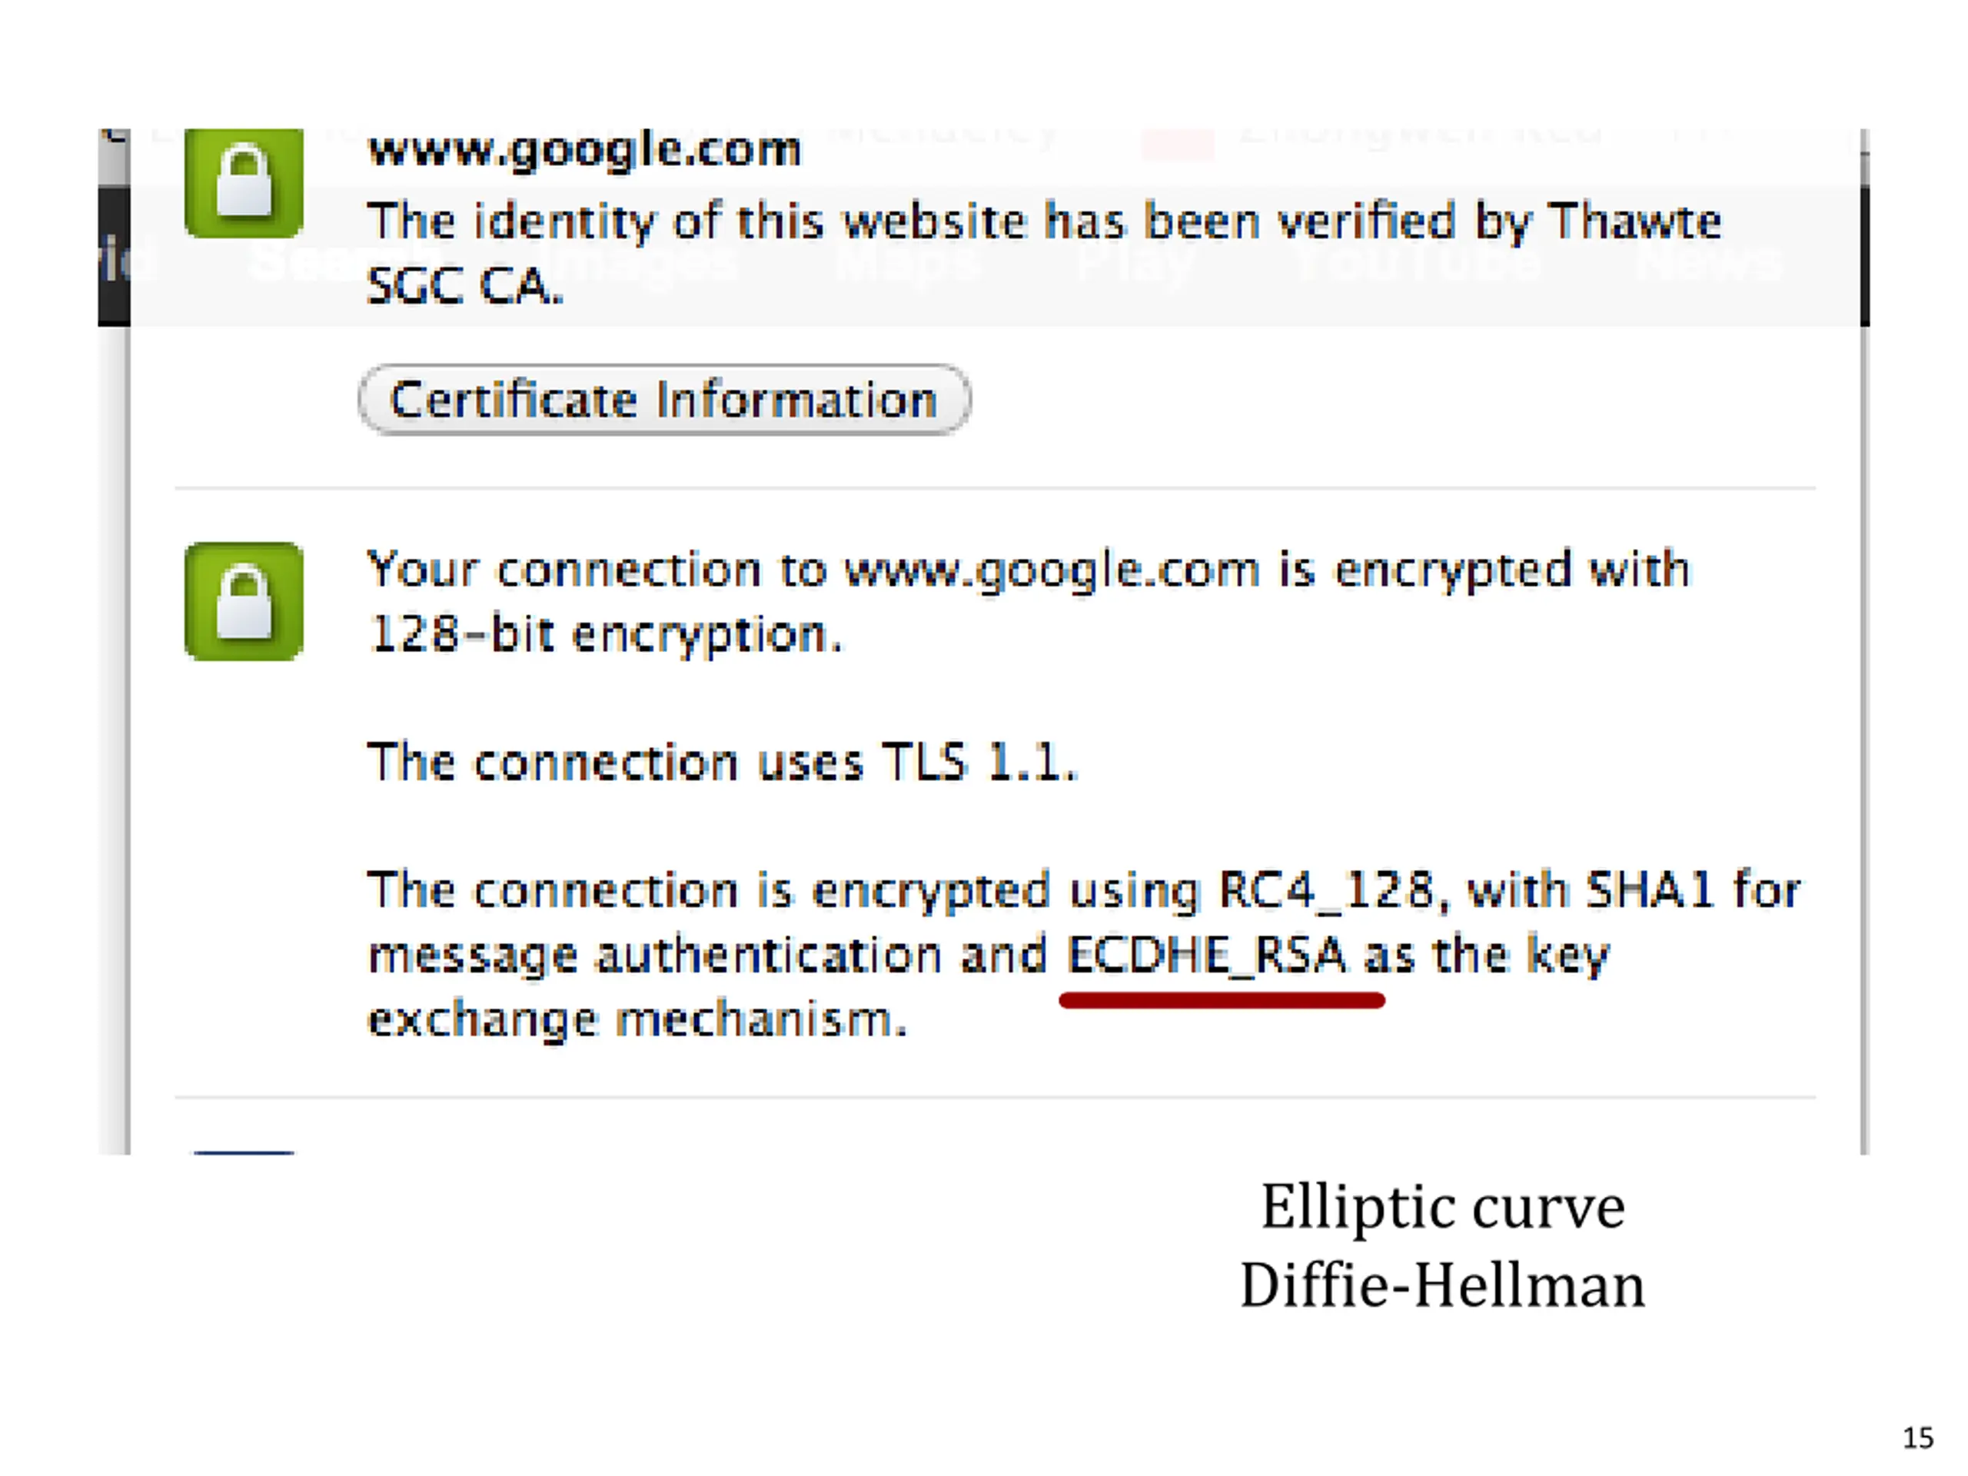Click the exchange mechanism text line
The width and height of the screenshot is (1968, 1476).
[637, 1019]
